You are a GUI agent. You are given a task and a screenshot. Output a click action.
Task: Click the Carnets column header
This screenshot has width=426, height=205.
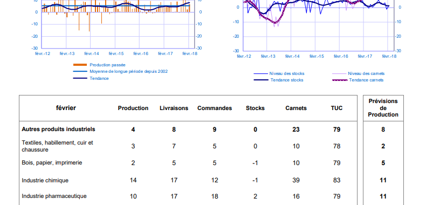(x=296, y=108)
